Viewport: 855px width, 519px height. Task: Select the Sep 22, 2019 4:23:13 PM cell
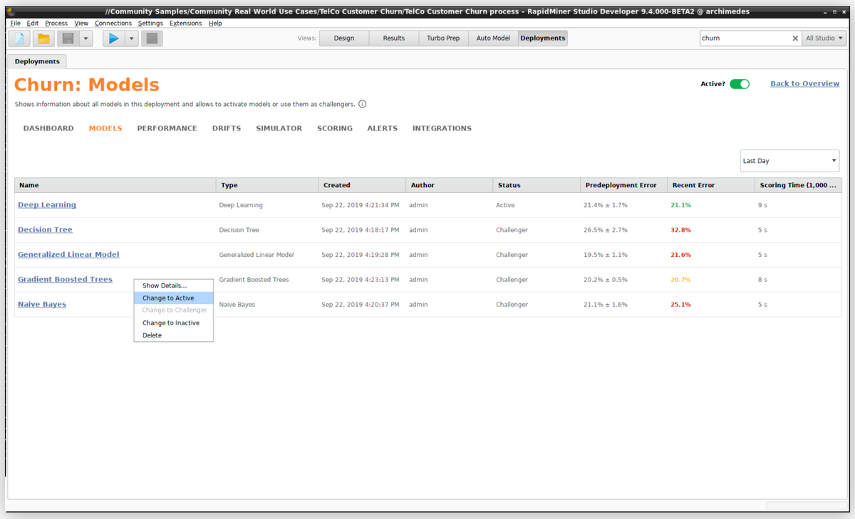tap(361, 280)
